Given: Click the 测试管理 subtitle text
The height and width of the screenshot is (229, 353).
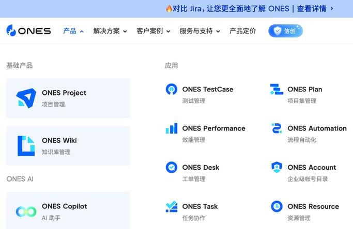Looking at the screenshot, I should (194, 101).
